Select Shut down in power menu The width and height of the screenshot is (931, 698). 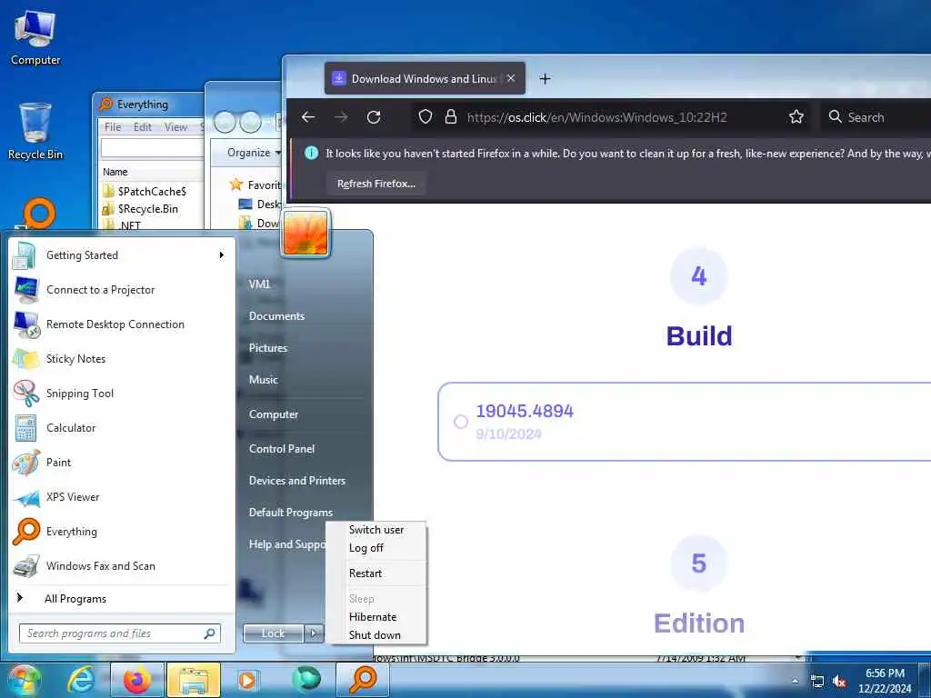(376, 634)
